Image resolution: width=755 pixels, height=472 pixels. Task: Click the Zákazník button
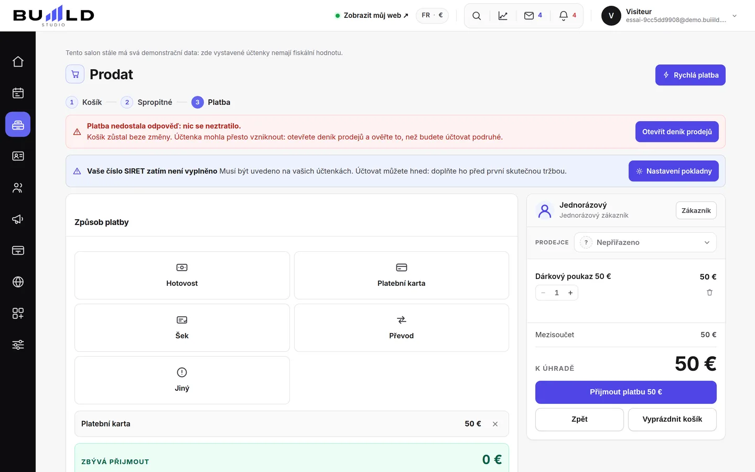(x=696, y=210)
